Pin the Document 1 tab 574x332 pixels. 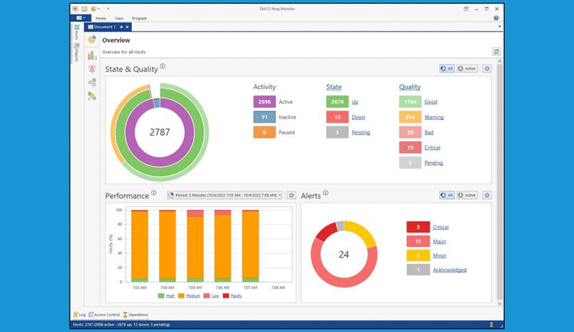[121, 27]
